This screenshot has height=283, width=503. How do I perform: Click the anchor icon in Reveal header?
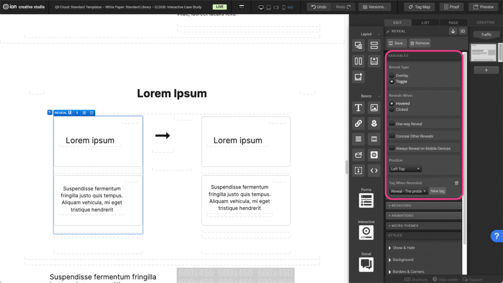click(453, 31)
